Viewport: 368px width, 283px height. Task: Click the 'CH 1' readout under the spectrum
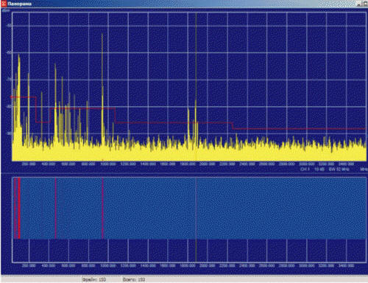(305, 170)
